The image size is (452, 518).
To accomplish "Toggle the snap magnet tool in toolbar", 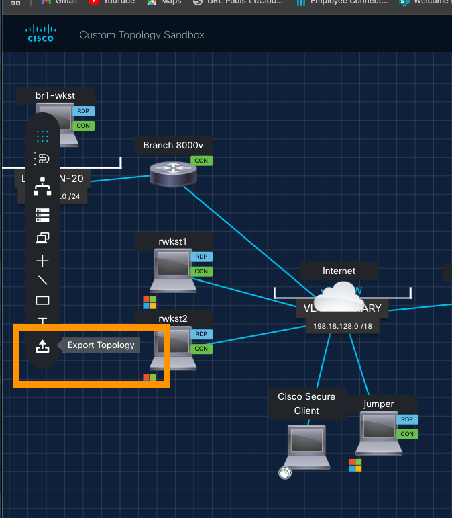I will pyautogui.click(x=42, y=159).
